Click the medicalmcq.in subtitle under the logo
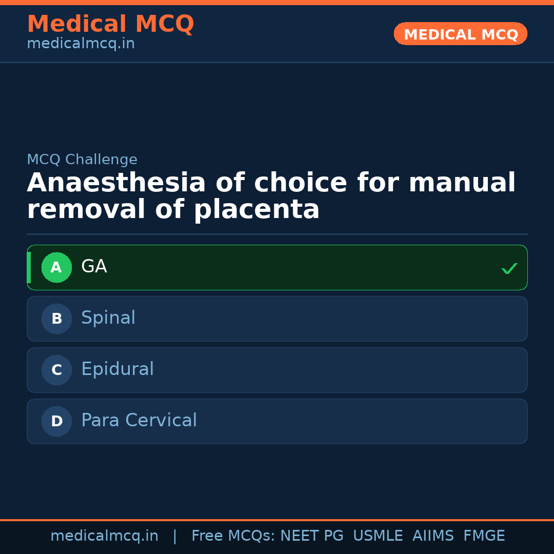 point(80,44)
